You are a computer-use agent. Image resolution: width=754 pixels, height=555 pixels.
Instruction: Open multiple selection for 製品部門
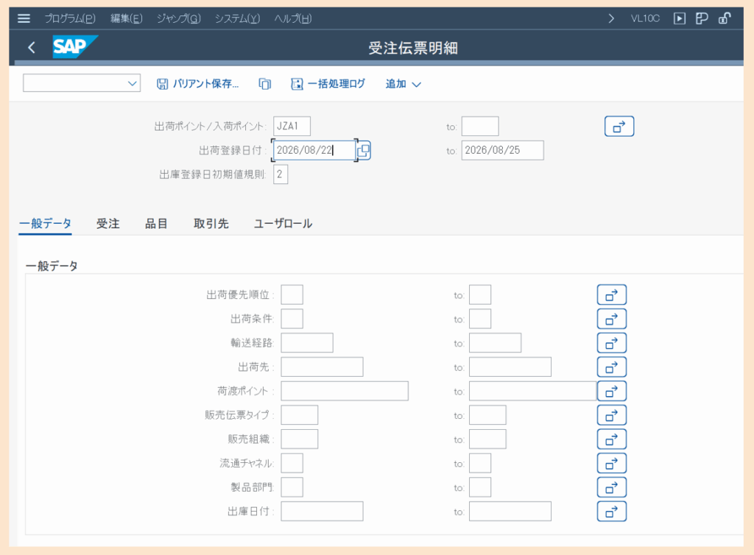(x=612, y=487)
